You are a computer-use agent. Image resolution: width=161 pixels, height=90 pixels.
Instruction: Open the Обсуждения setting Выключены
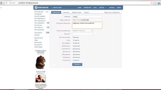click(x=76, y=54)
